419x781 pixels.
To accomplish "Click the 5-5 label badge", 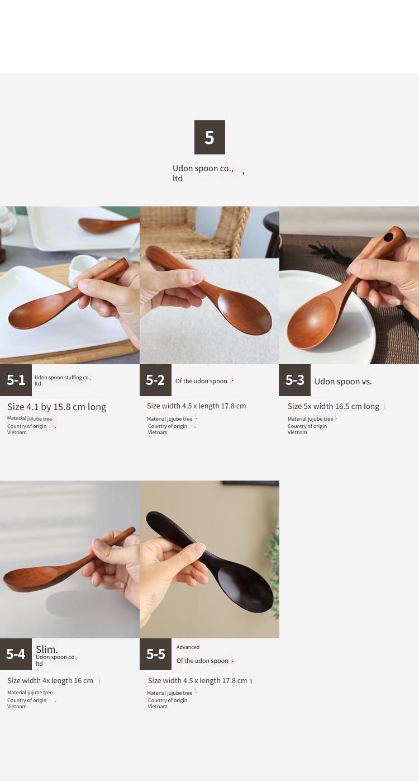I will click(155, 654).
